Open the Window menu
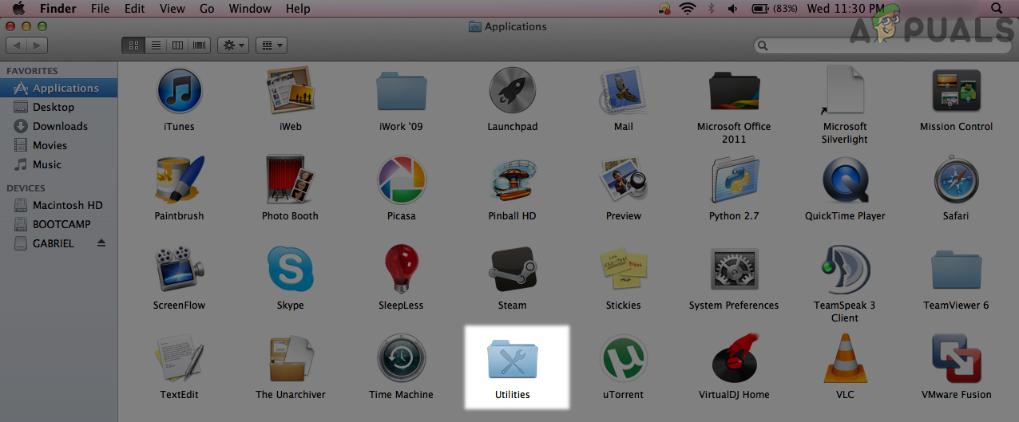This screenshot has height=422, width=1019. pyautogui.click(x=250, y=9)
